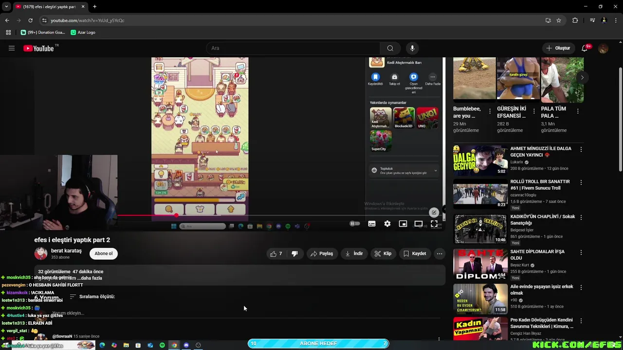Open the Chrome apps grid shortcut
623x350 pixels.
(x=8, y=32)
